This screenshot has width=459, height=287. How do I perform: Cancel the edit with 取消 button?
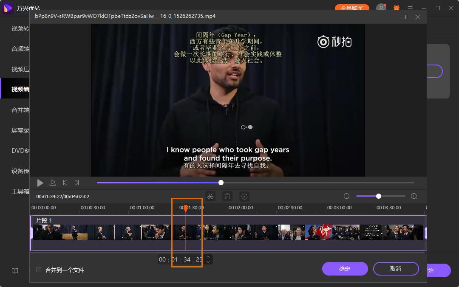[396, 269]
